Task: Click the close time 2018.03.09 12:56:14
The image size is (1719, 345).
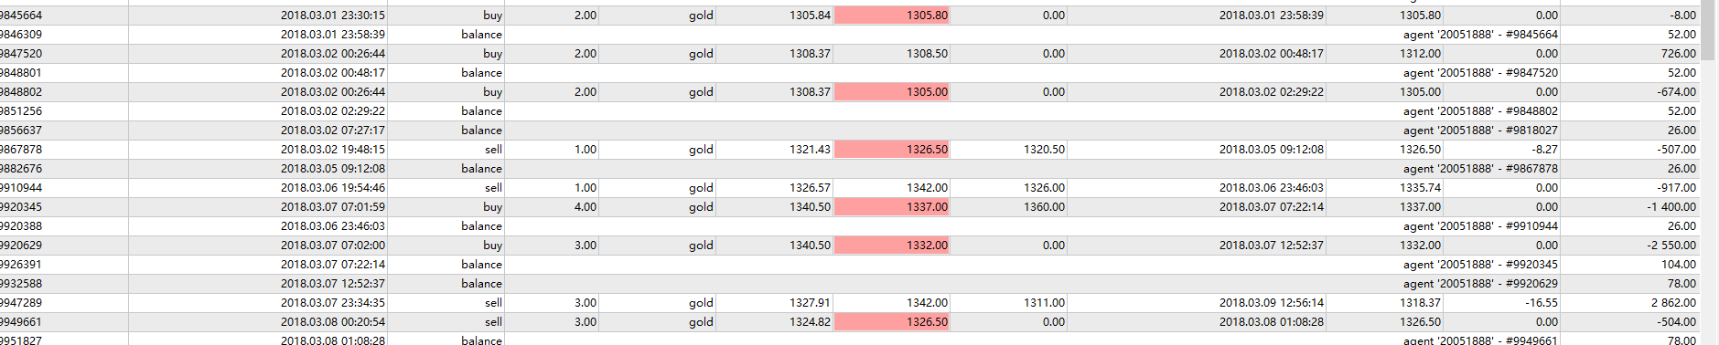Action: (1271, 303)
